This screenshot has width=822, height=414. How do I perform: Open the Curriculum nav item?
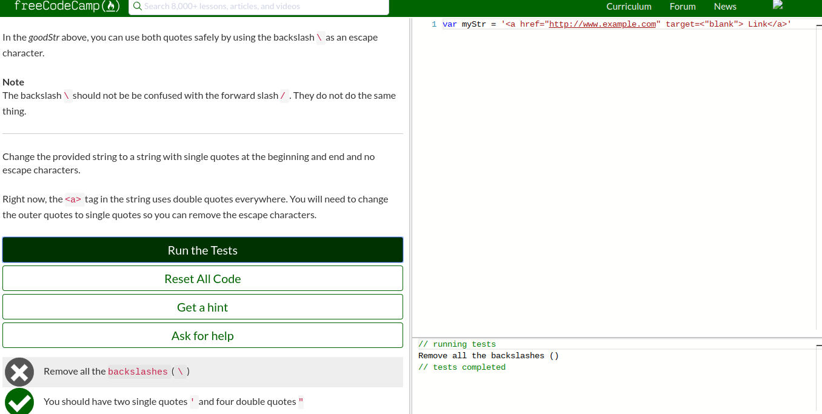coord(629,7)
